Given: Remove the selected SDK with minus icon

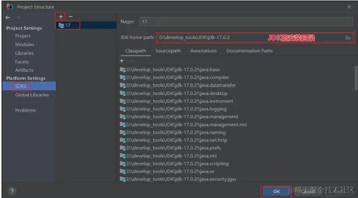Looking at the screenshot, I should click(71, 17).
